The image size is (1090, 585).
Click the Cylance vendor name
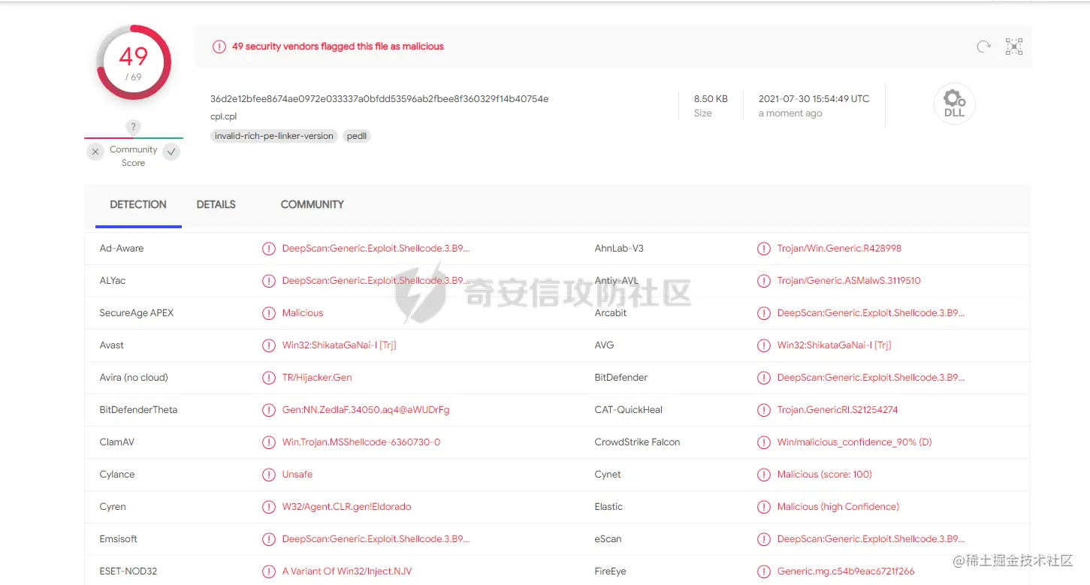click(117, 475)
